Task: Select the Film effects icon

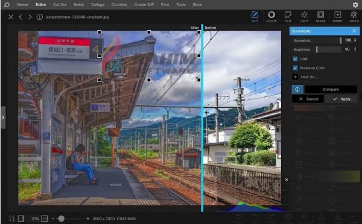Action: [x=288, y=17]
